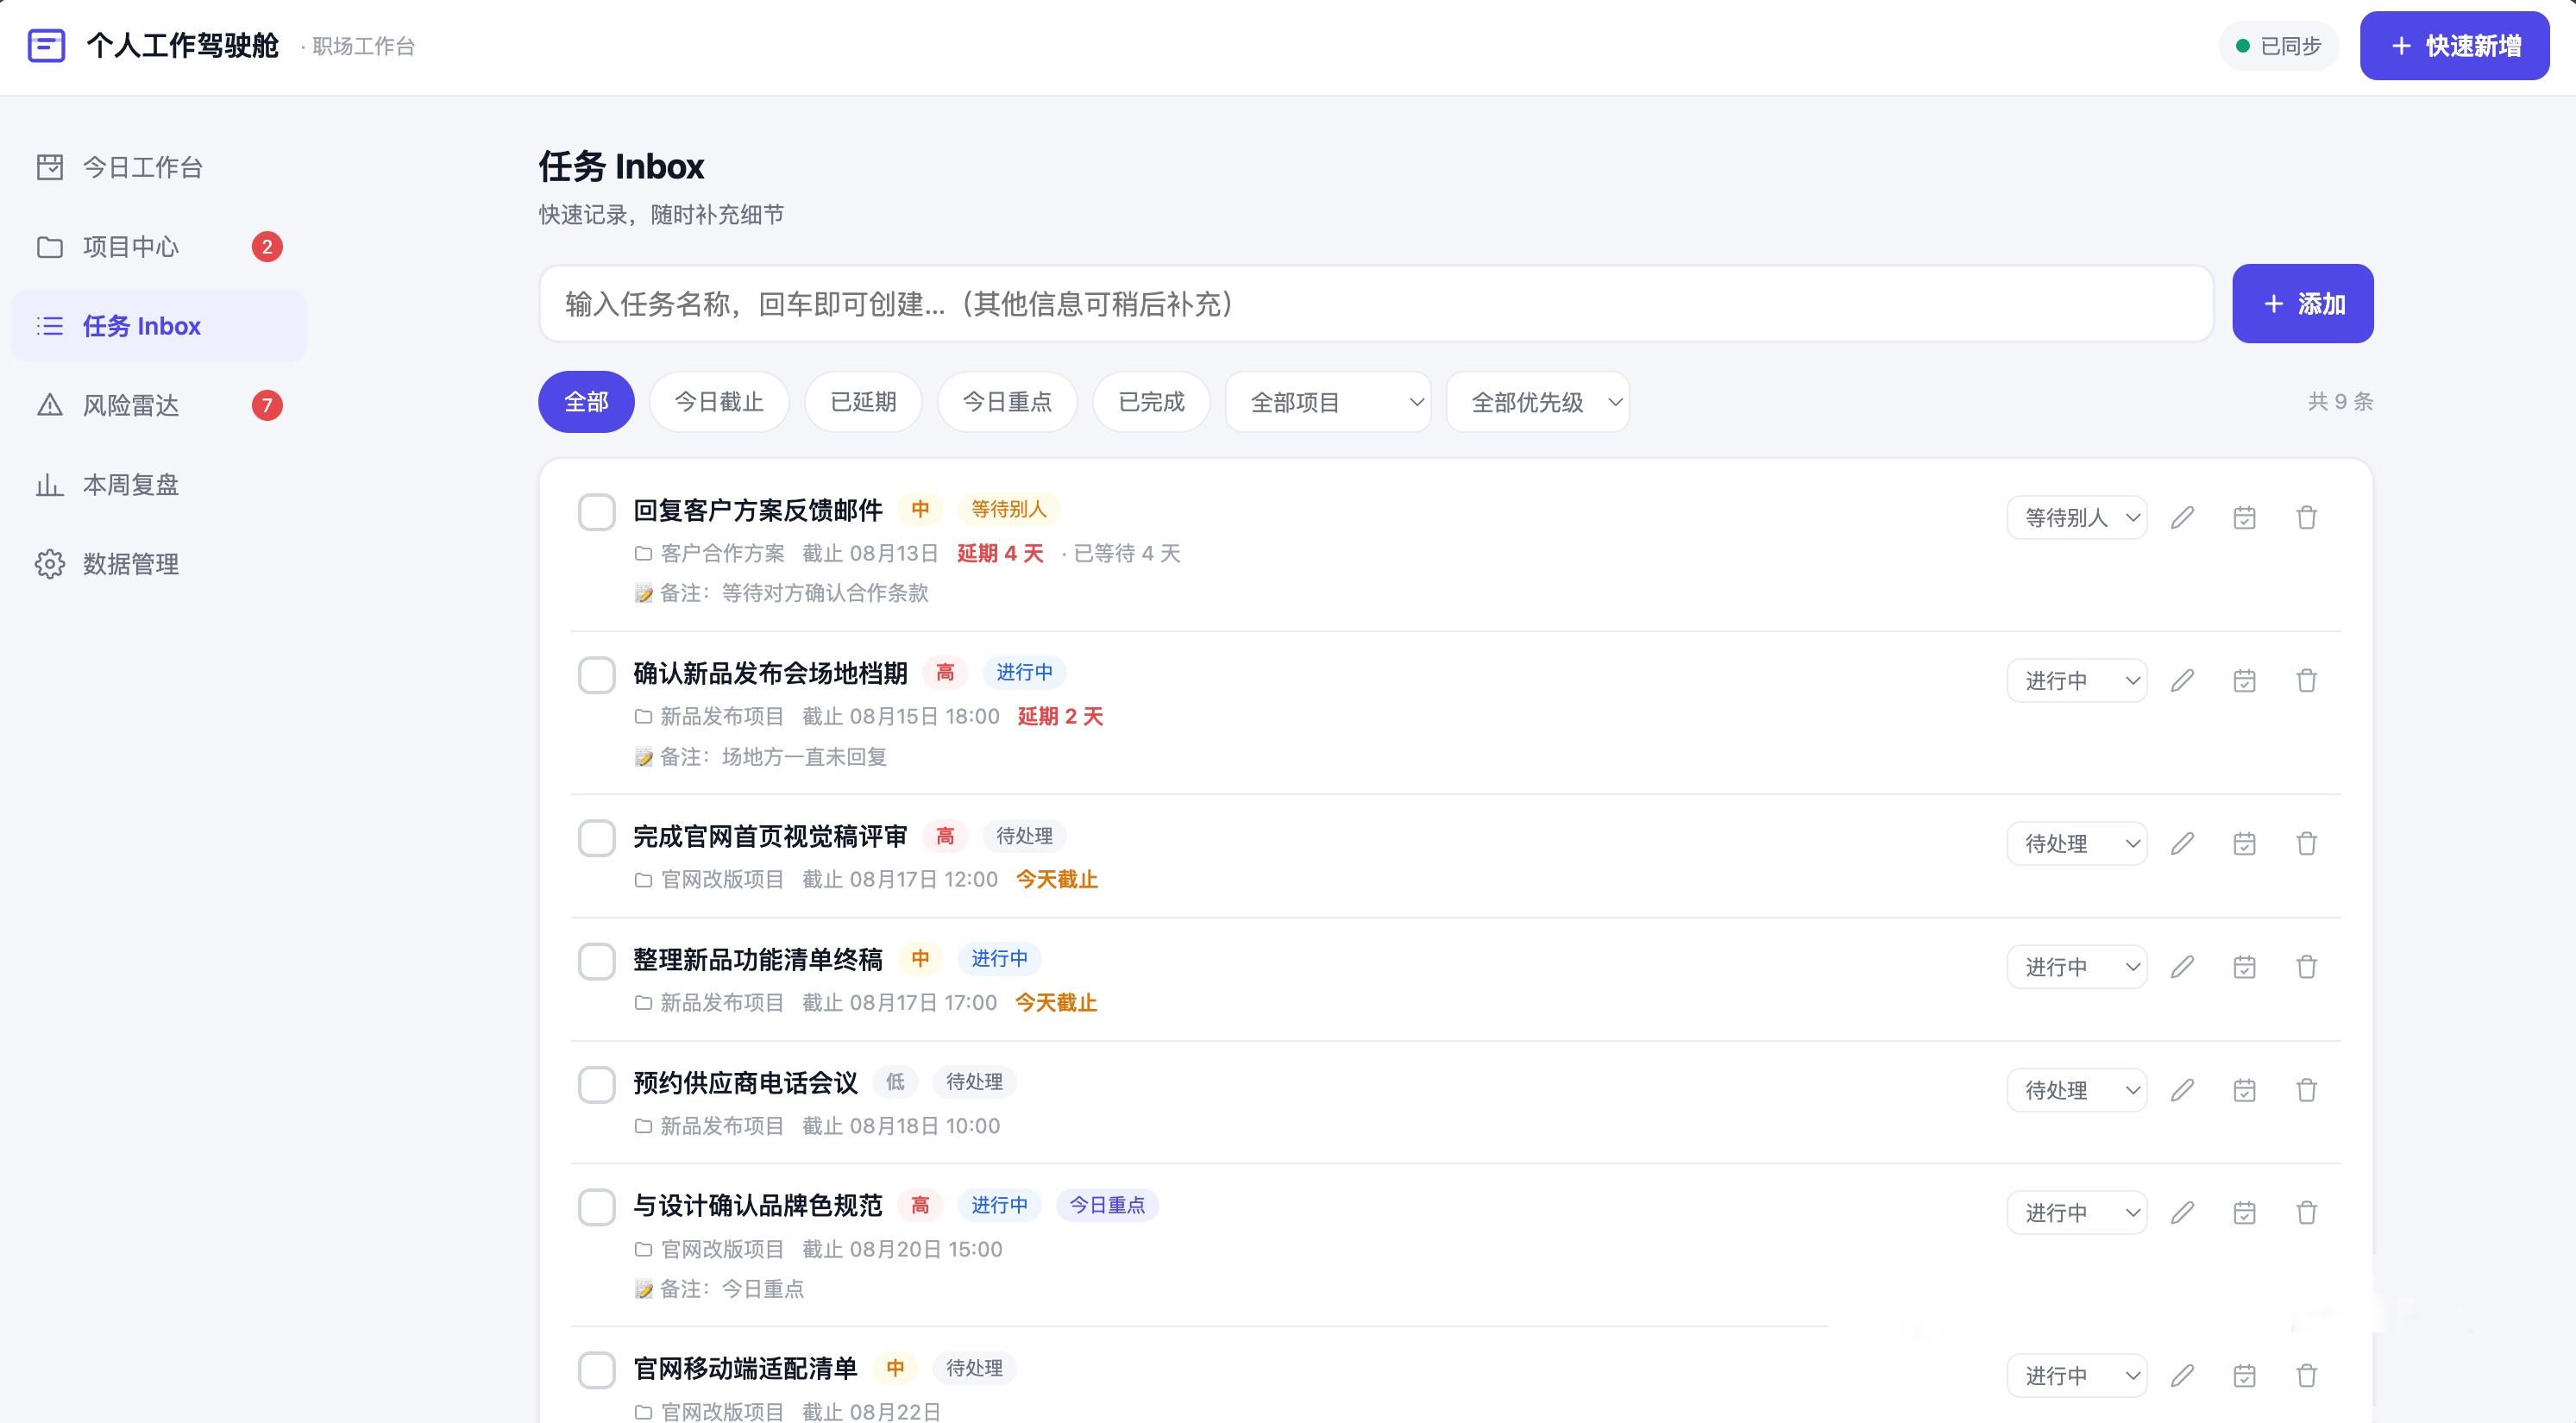Select the 今日截止 filter tab
Viewport: 2576px width, 1423px height.
(719, 402)
